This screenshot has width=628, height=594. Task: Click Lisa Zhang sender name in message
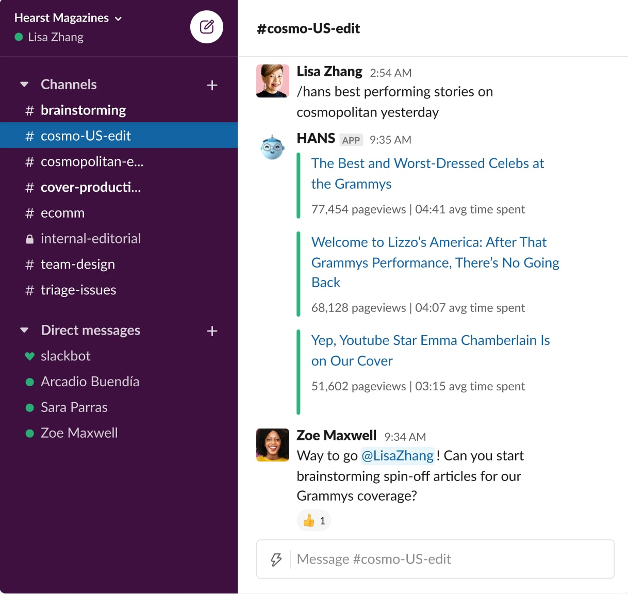329,71
